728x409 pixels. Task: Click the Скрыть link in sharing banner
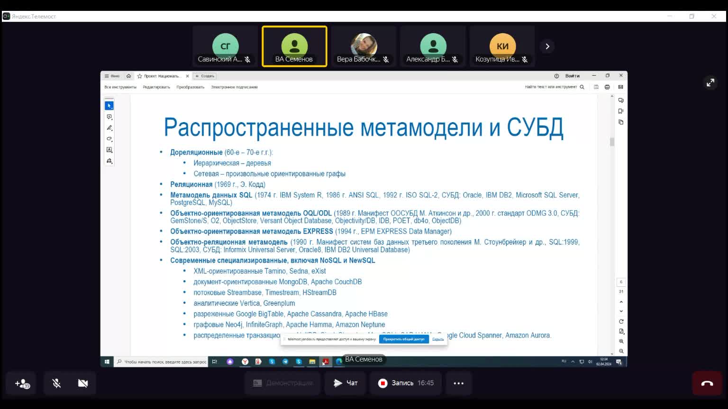point(438,339)
